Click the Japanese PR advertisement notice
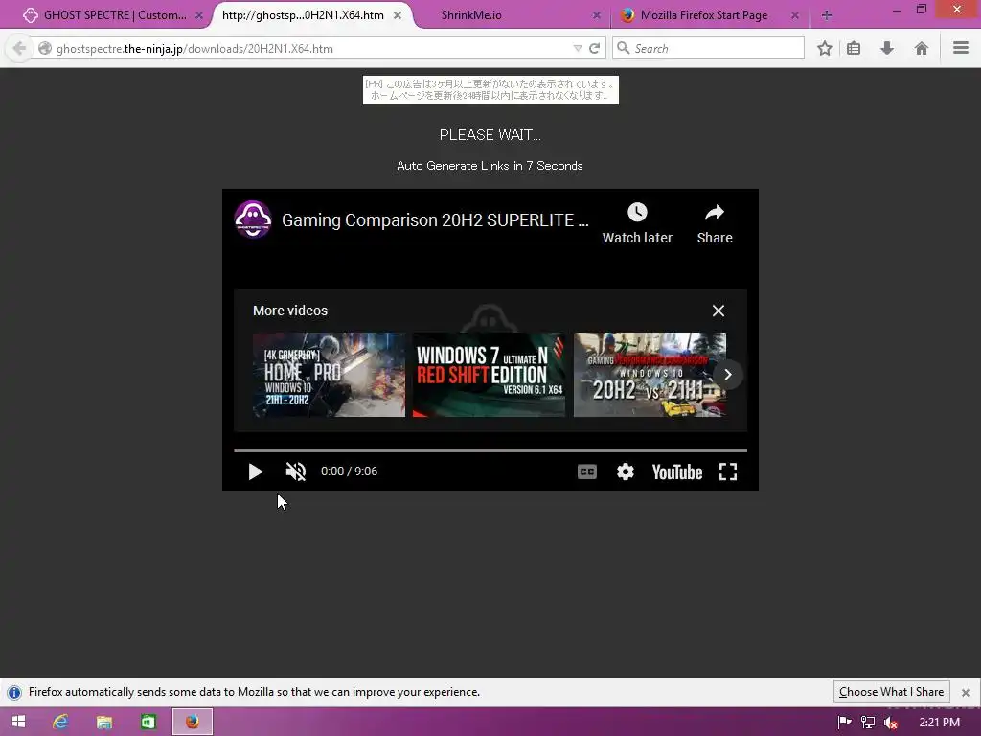The width and height of the screenshot is (981, 736). [490, 89]
